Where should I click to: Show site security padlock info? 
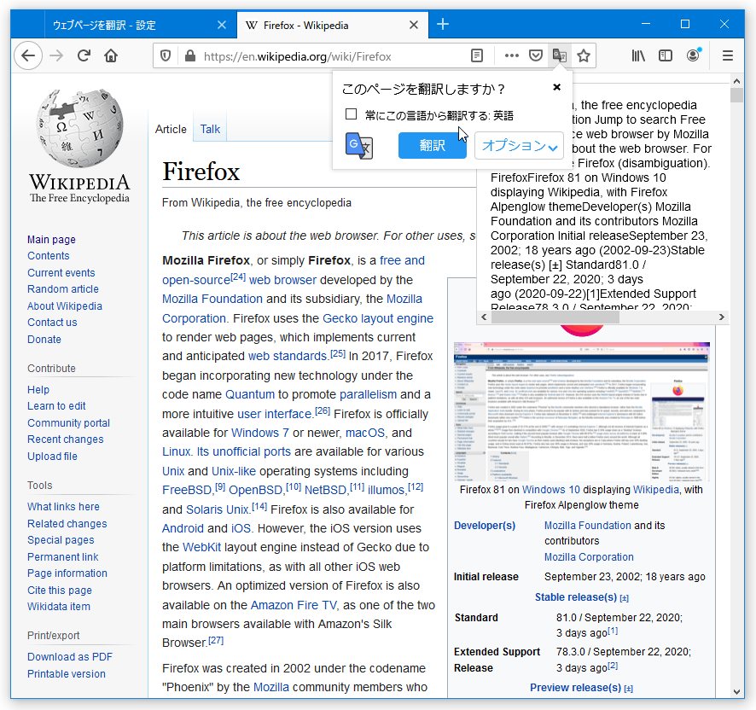(x=190, y=56)
